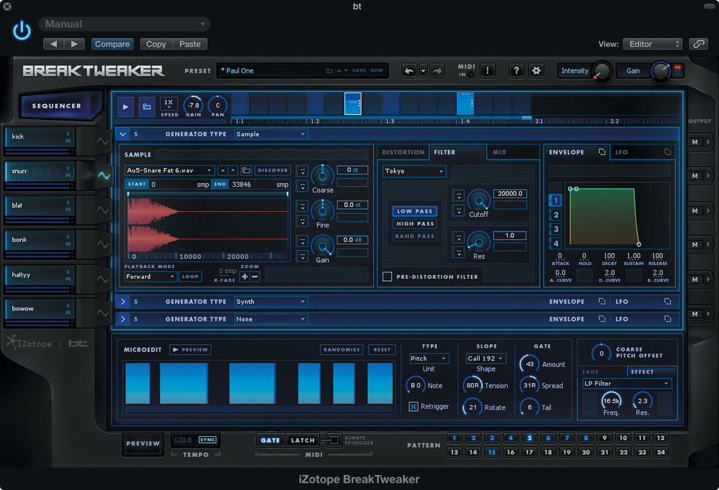The height and width of the screenshot is (490, 719).
Task: Click the sidechain link icon at top right
Action: click(x=698, y=44)
